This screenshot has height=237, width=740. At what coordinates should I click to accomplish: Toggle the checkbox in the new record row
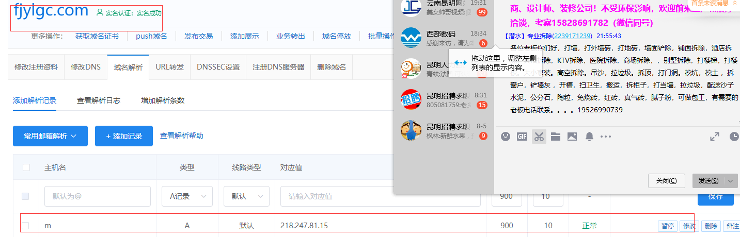coord(25,196)
